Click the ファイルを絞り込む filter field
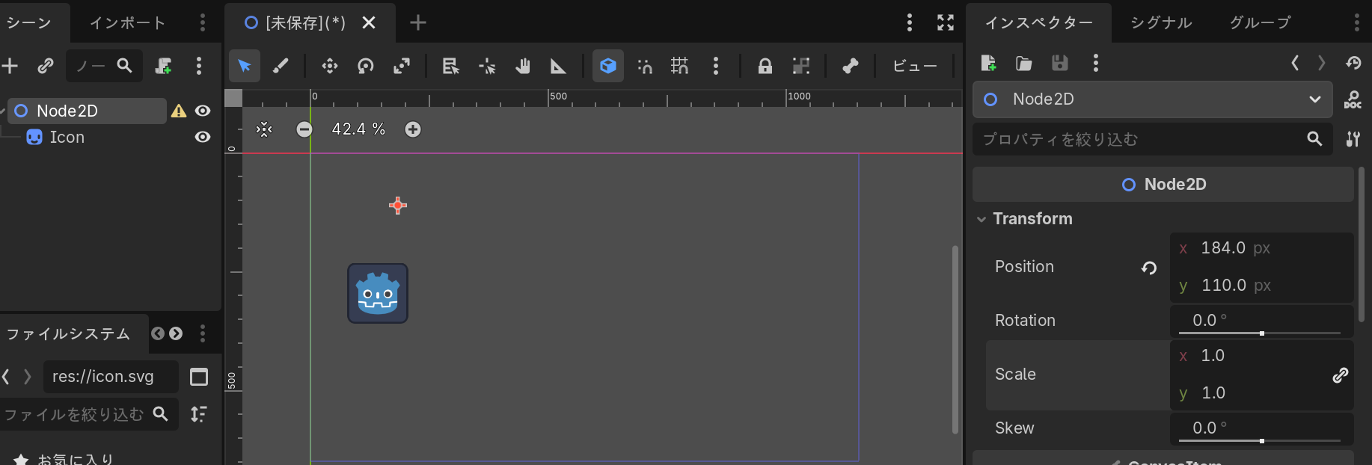 pos(88,414)
